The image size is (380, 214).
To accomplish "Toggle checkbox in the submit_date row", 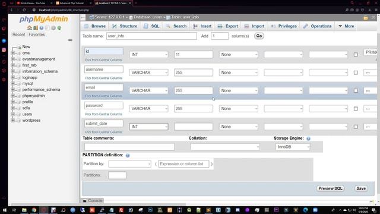I will tap(356, 127).
